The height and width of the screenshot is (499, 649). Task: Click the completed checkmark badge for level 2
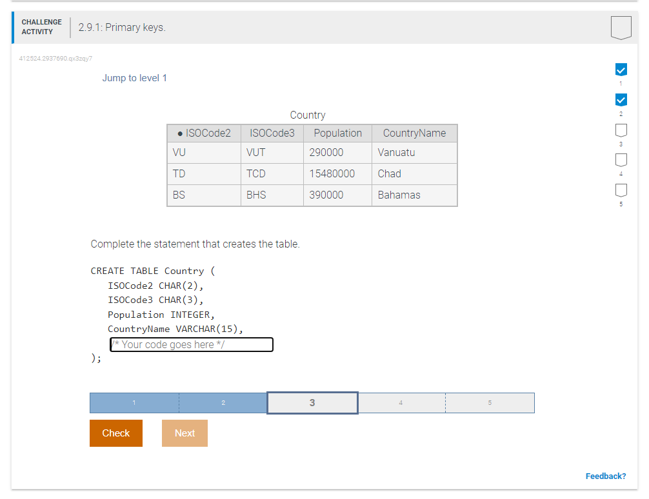click(621, 100)
